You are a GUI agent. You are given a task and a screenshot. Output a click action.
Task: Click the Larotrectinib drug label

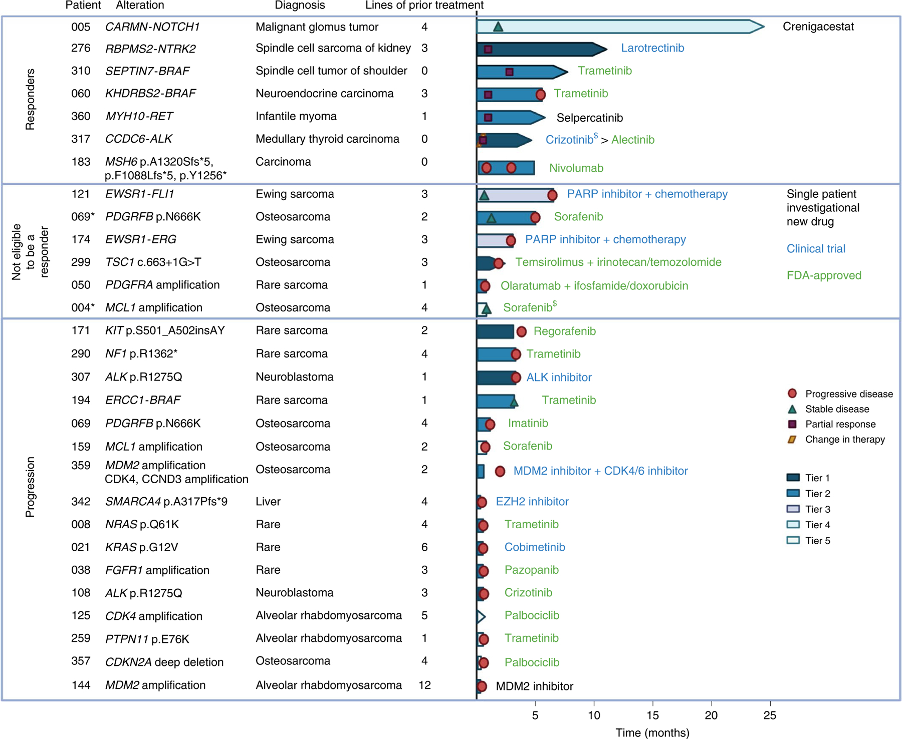point(652,48)
